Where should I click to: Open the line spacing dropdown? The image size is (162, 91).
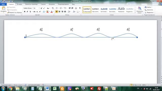pos(69,12)
